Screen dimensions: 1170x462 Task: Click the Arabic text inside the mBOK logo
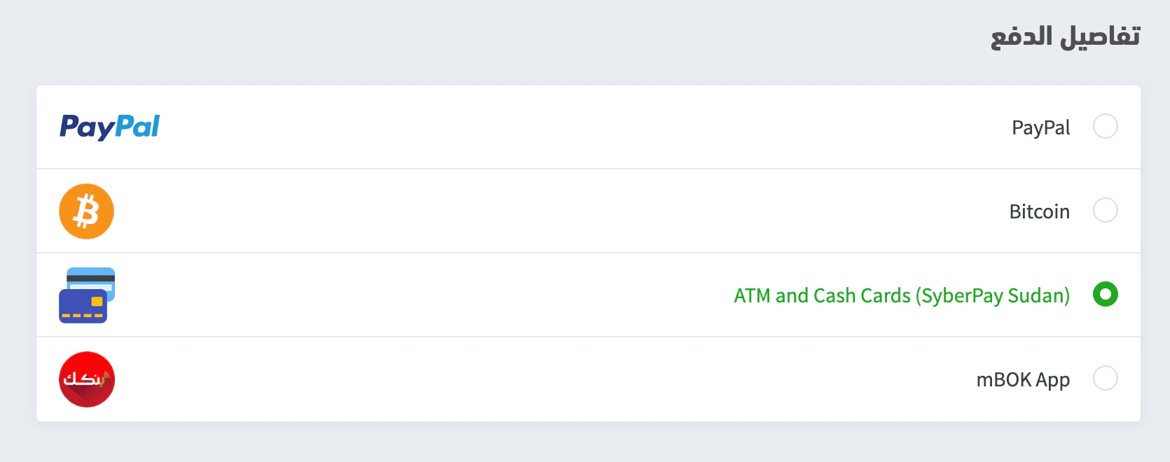click(85, 379)
